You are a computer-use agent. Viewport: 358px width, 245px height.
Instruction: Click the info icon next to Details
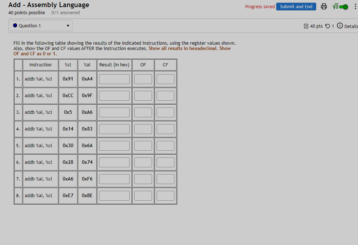(340, 26)
